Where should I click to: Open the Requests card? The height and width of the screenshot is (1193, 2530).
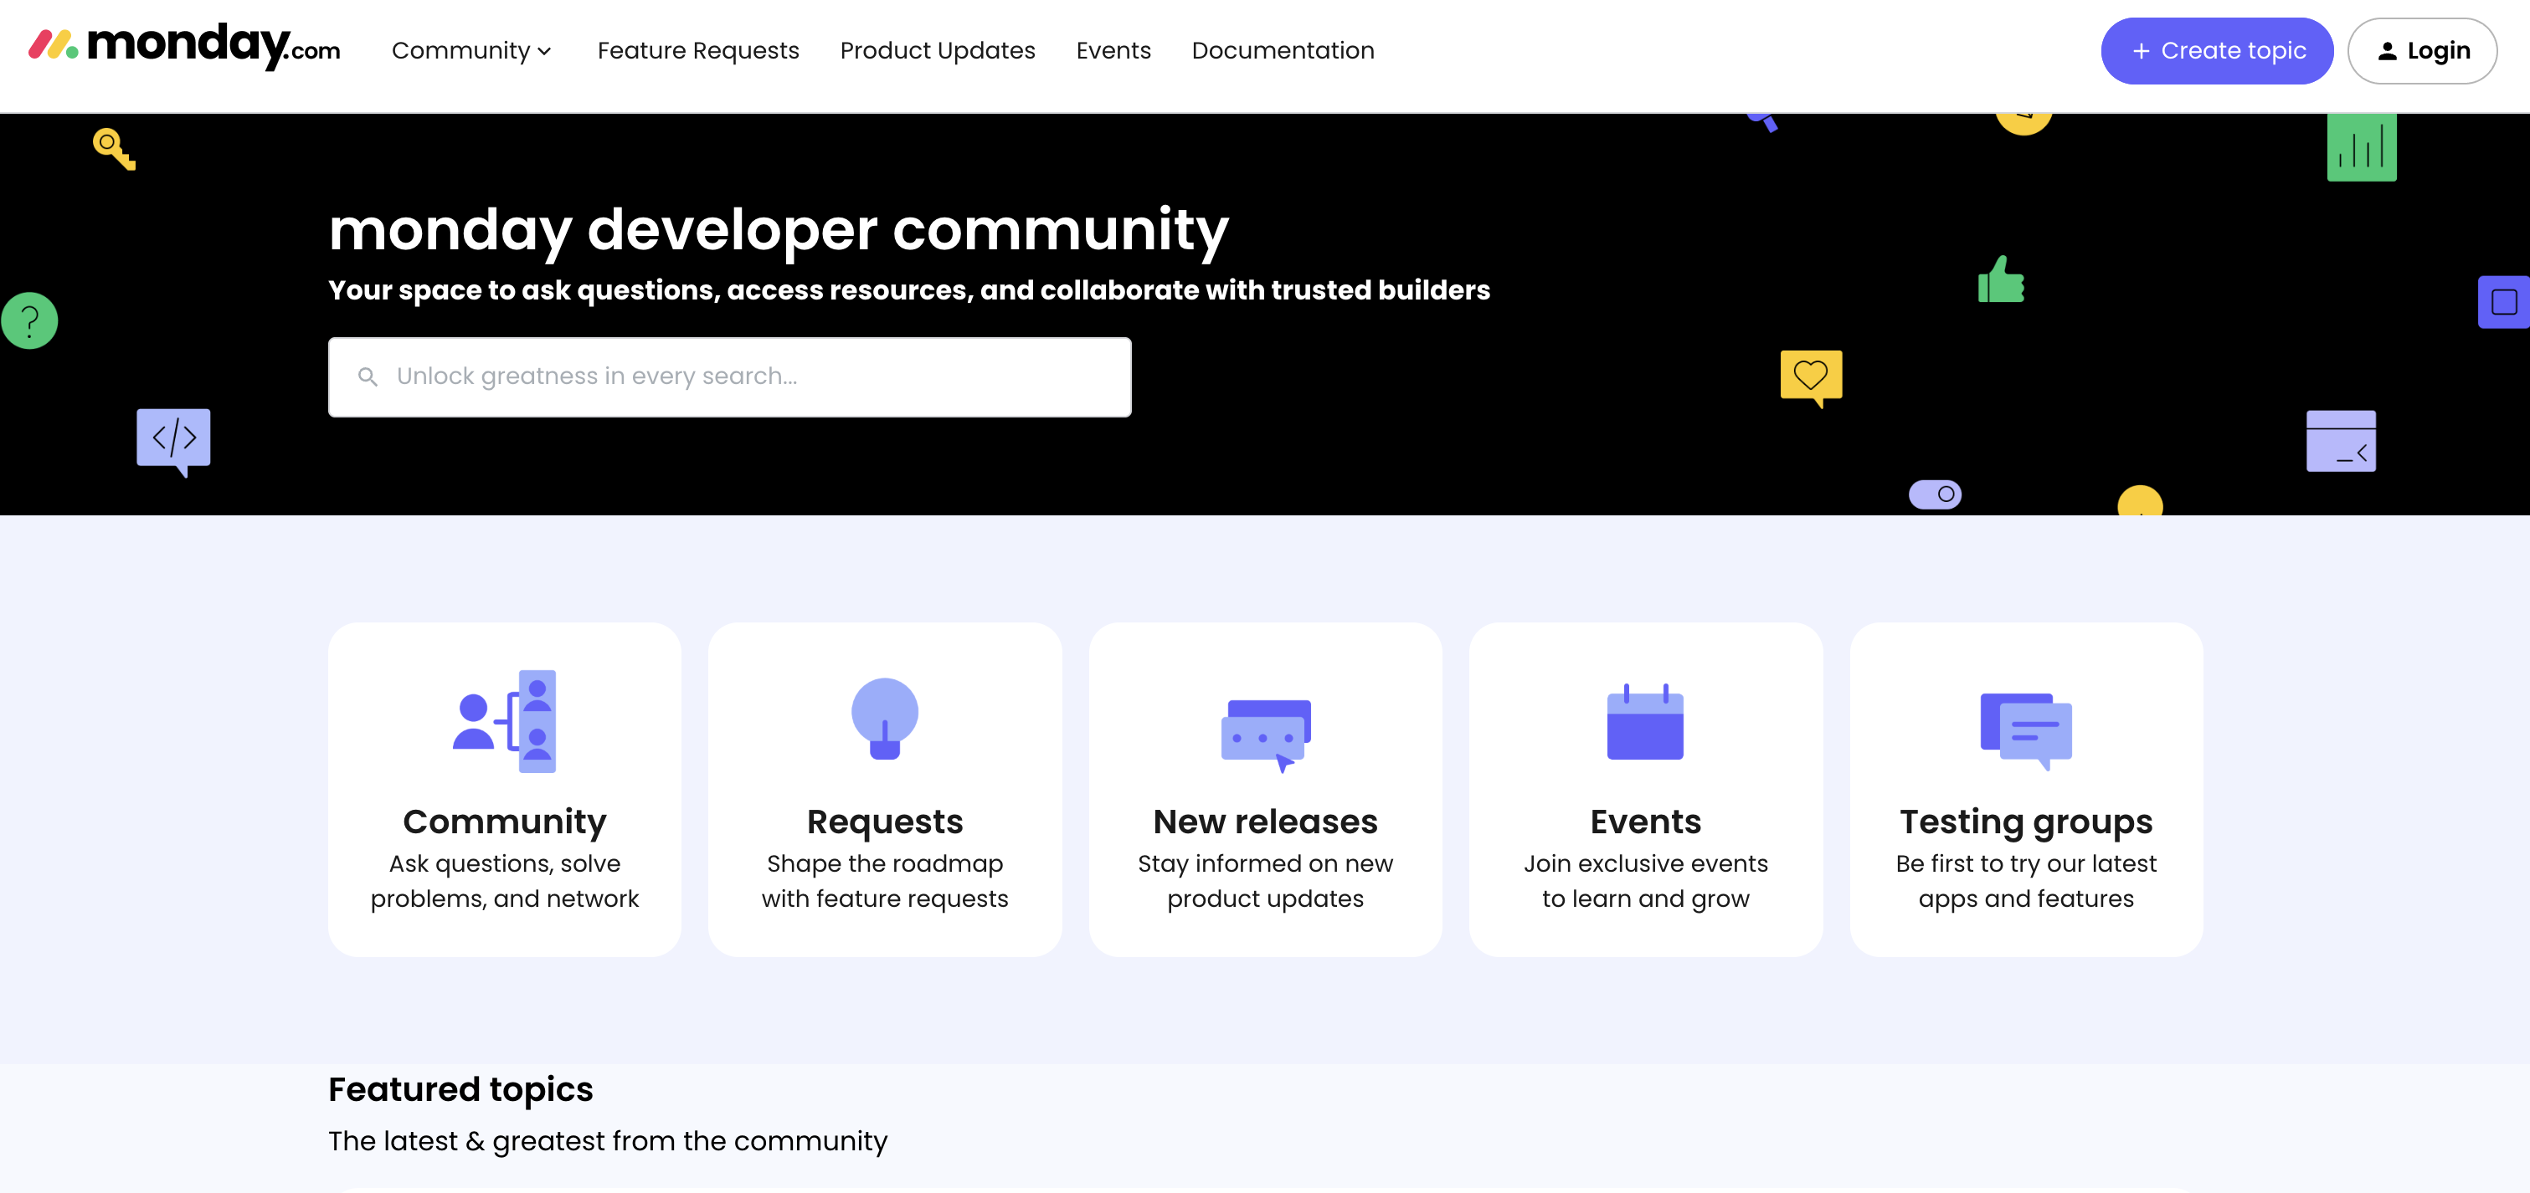885,789
